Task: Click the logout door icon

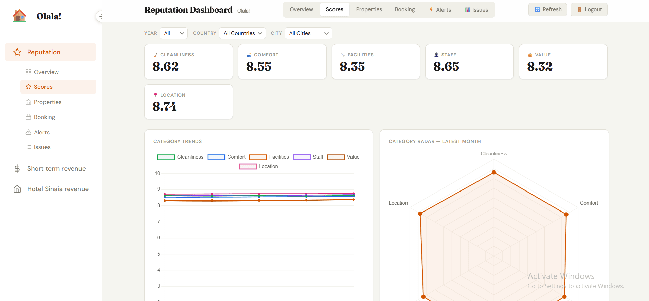Action: pos(580,9)
